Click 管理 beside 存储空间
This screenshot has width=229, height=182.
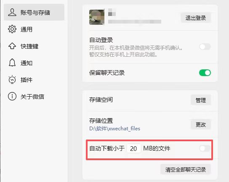click(x=201, y=100)
